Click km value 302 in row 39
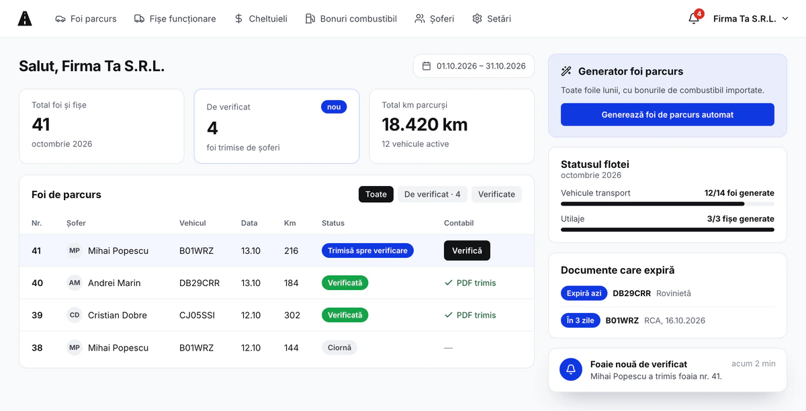This screenshot has height=411, width=806. click(292, 315)
